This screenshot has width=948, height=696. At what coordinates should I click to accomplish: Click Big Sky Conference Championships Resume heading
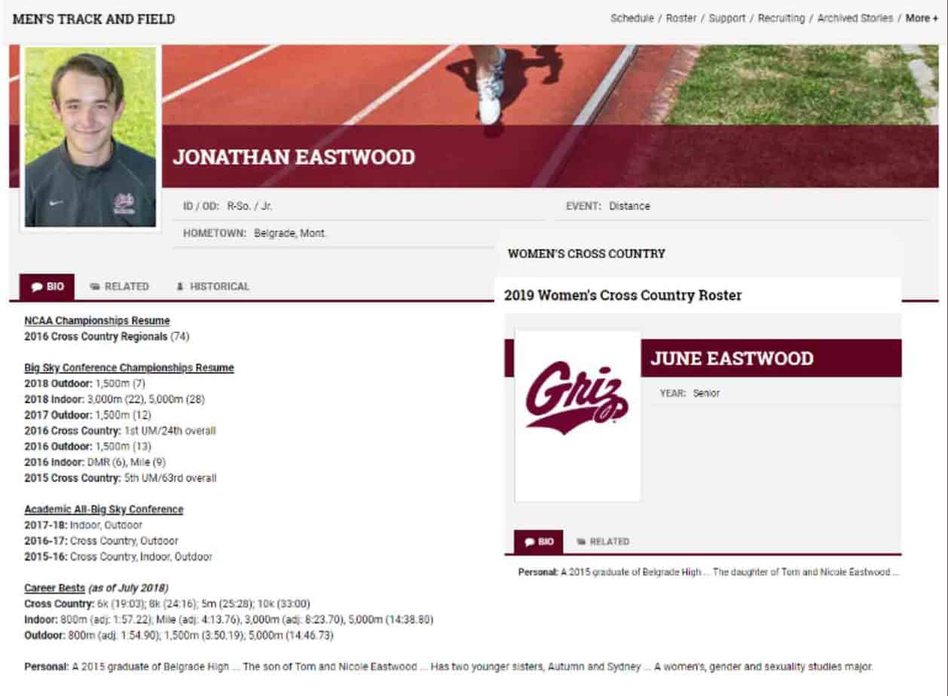(129, 368)
